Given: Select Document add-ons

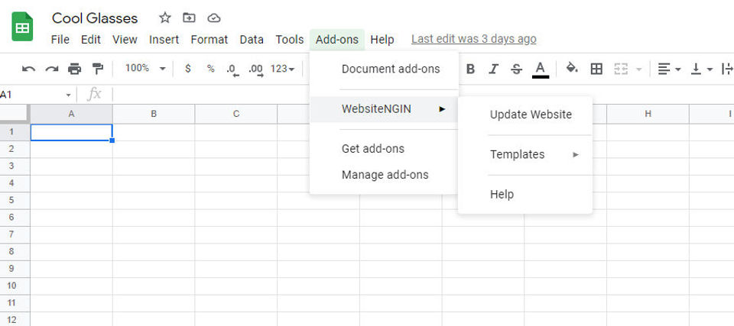Looking at the screenshot, I should tap(391, 69).
